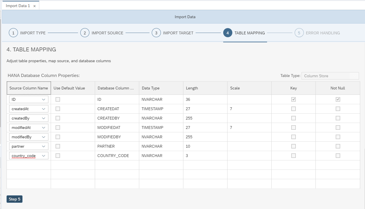Enable Not Null for COUNTRY_CODE row
The width and height of the screenshot is (365, 209).
coord(338,156)
